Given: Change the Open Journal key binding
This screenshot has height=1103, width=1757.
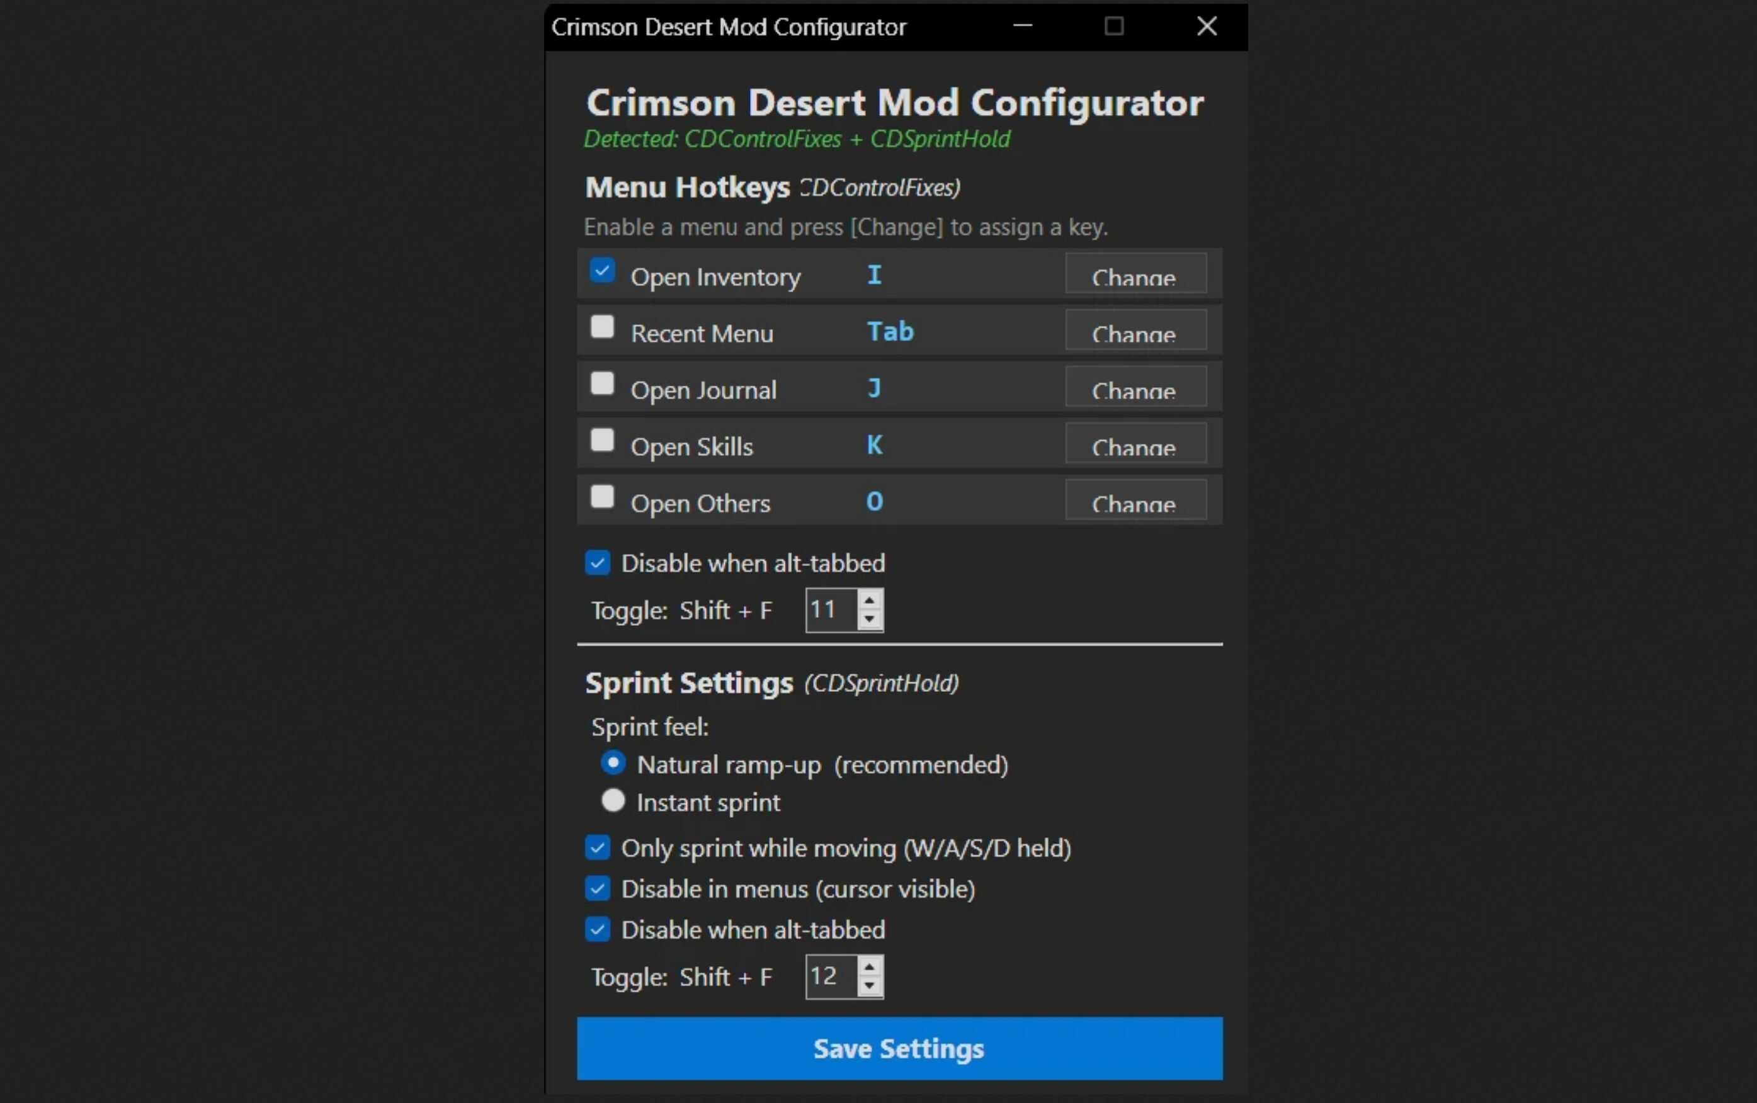Looking at the screenshot, I should pyautogui.click(x=1135, y=388).
